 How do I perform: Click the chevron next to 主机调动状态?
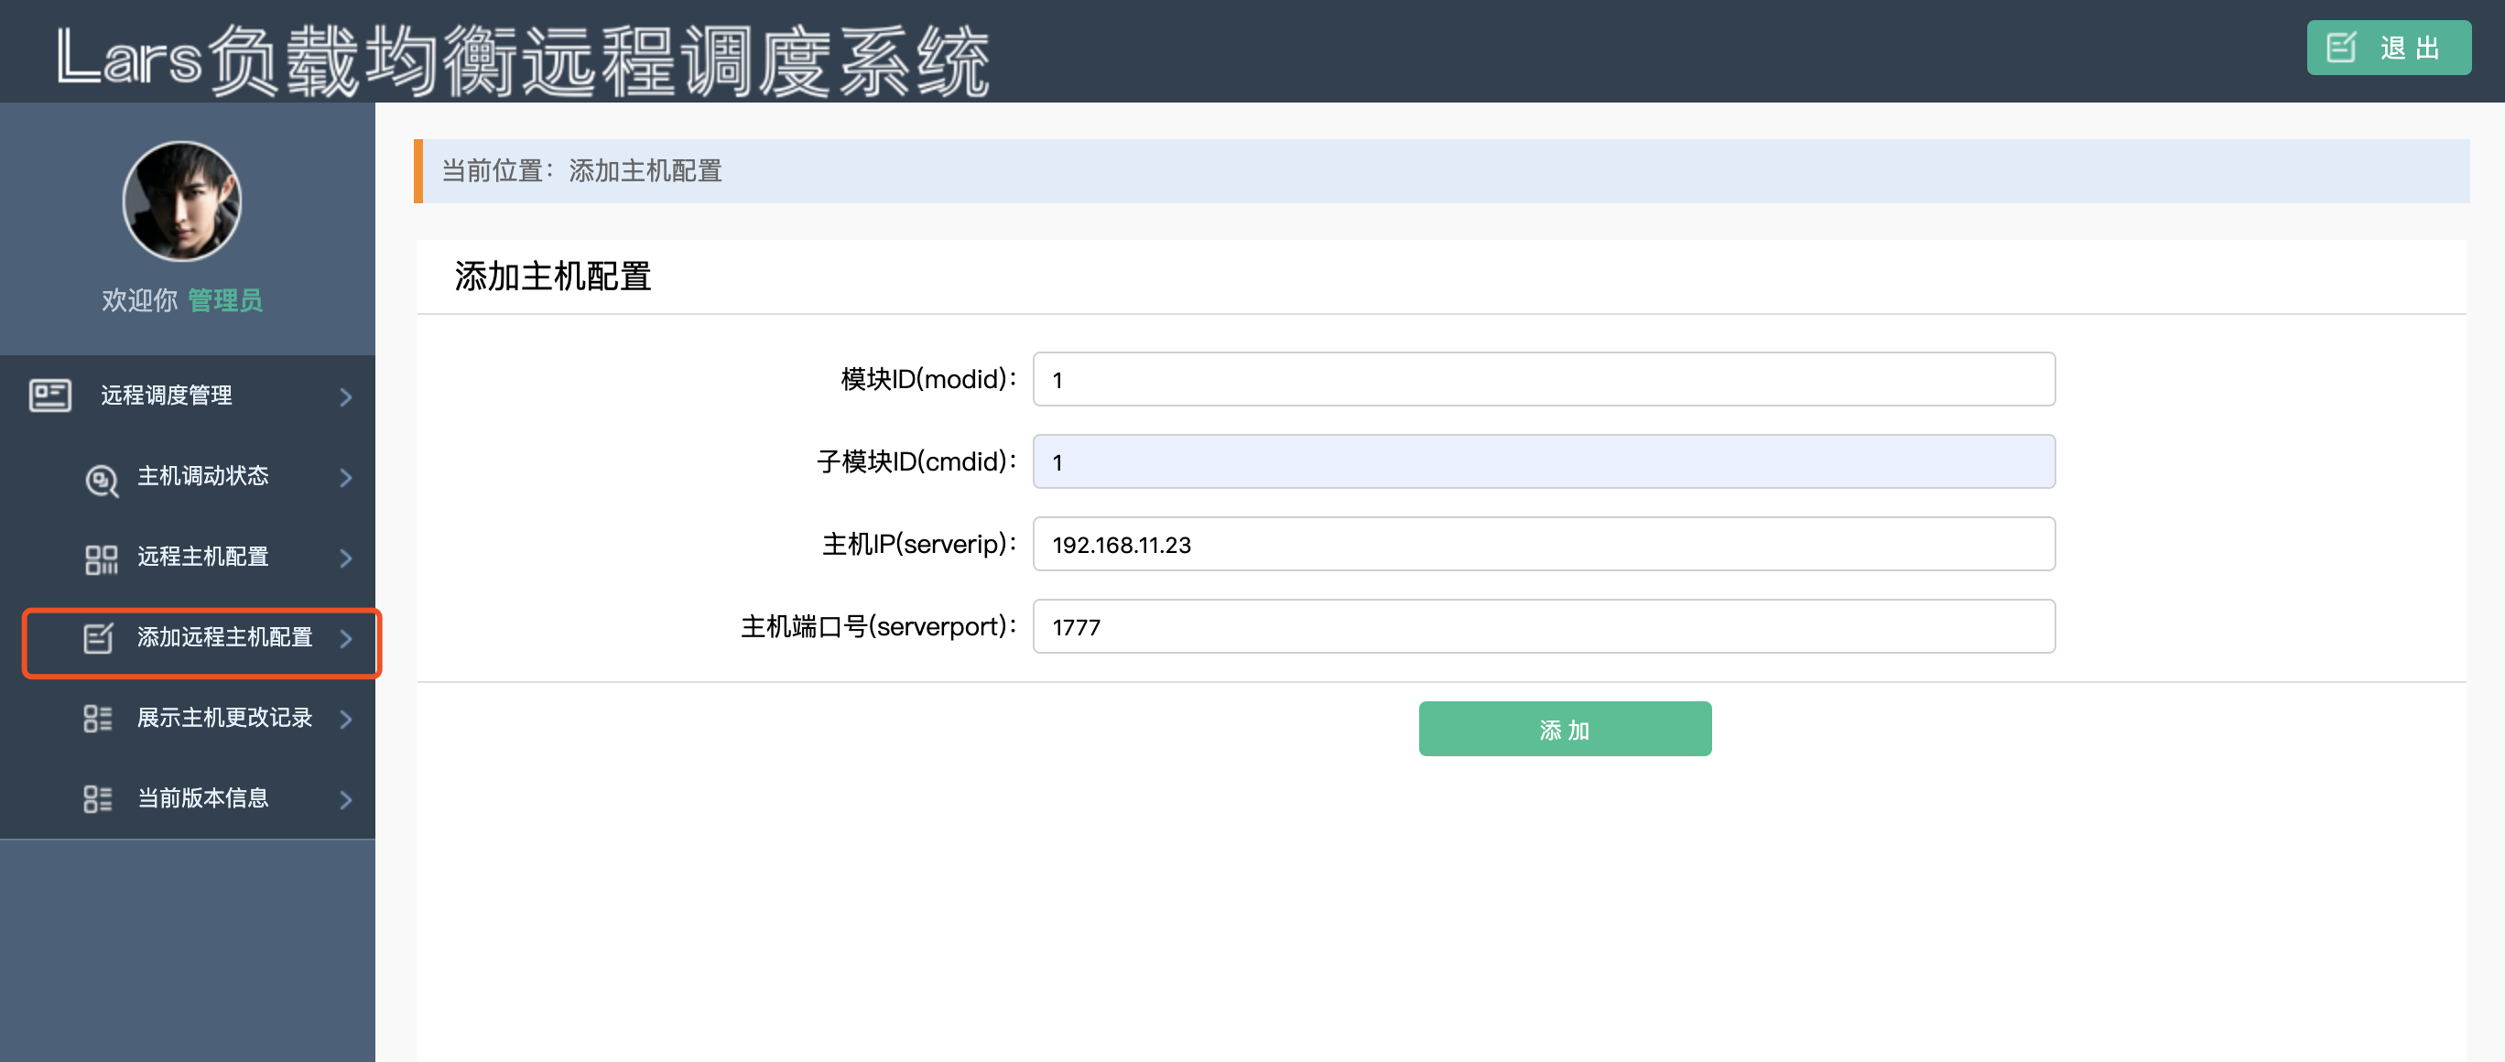click(345, 478)
